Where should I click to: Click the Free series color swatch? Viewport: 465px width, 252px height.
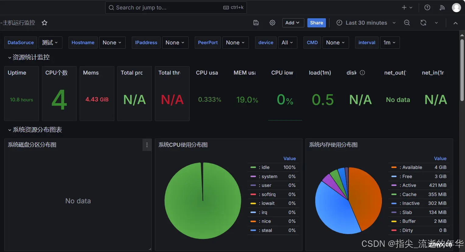394,177
